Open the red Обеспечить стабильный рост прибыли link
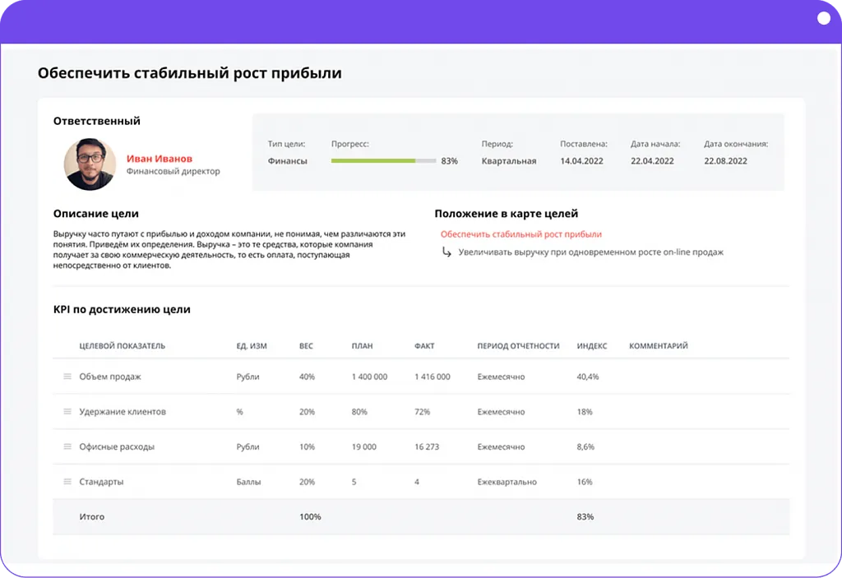 [520, 234]
